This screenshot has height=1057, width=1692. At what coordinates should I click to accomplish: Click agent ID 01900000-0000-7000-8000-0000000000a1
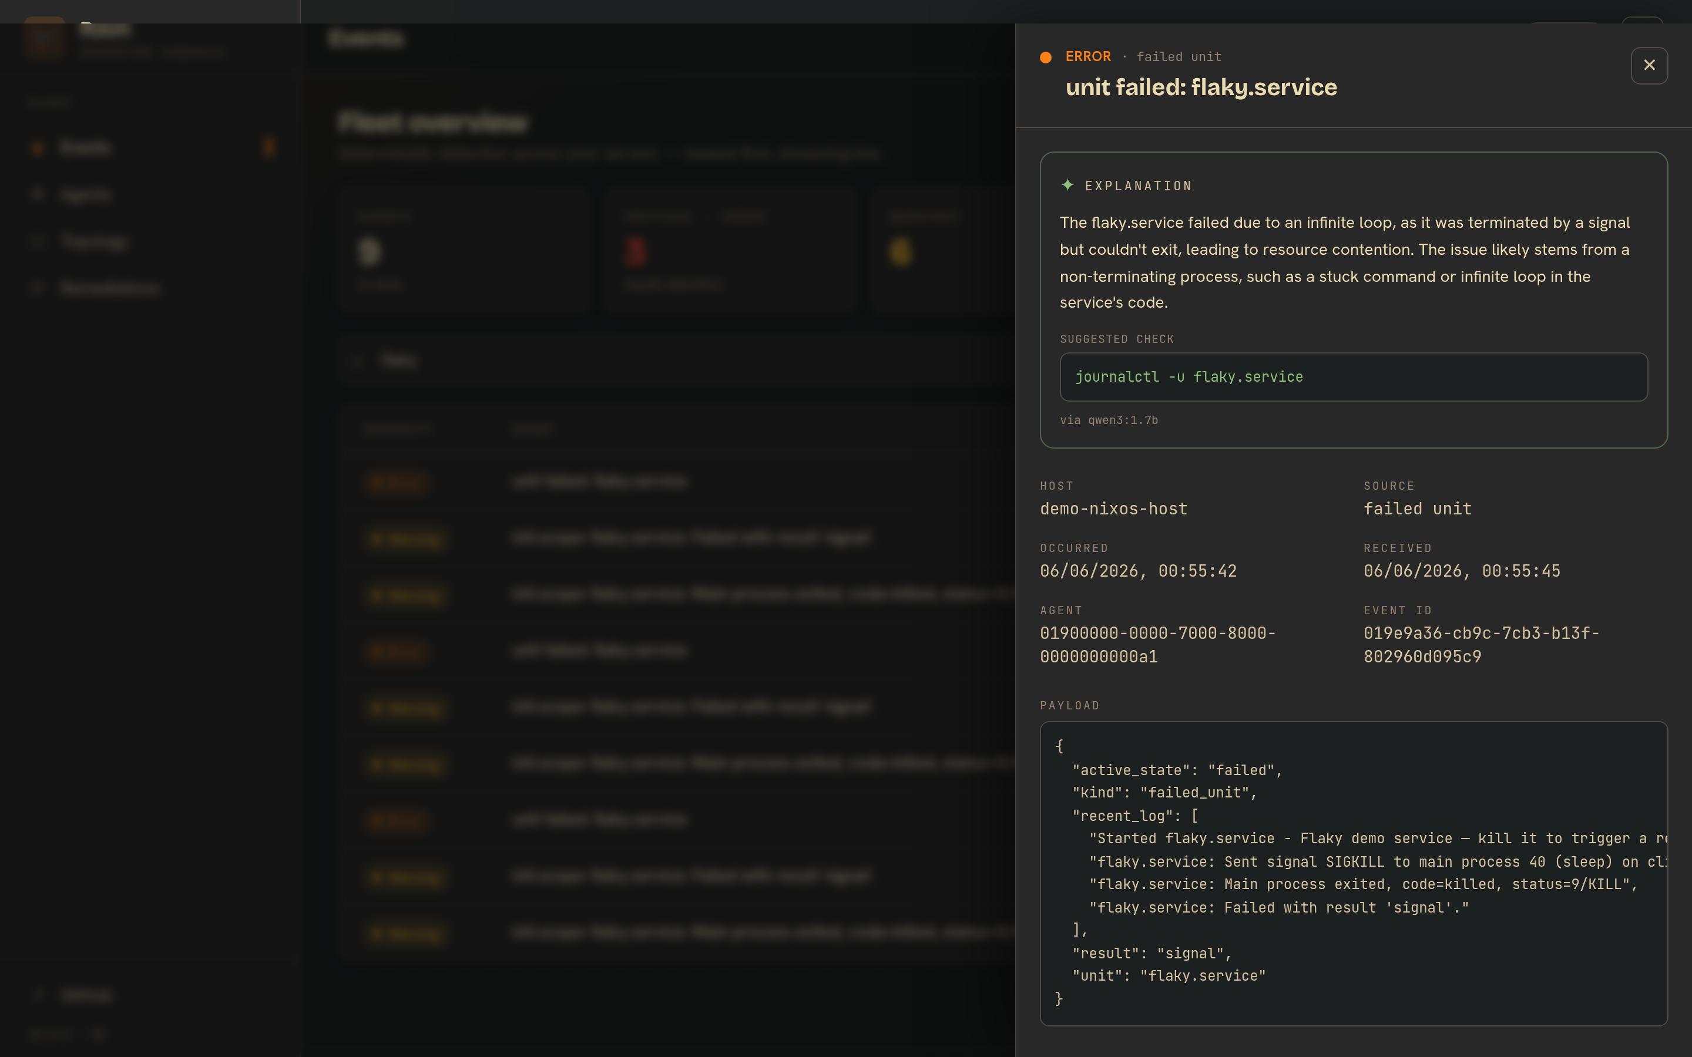pyautogui.click(x=1157, y=645)
